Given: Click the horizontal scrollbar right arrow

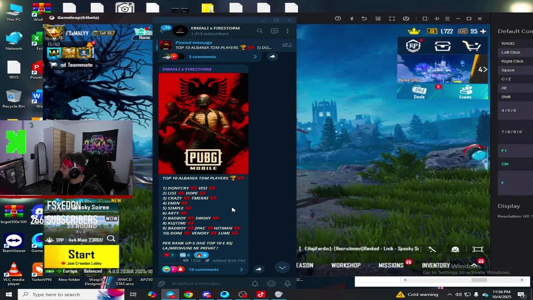Looking at the screenshot, I should (x=522, y=280).
